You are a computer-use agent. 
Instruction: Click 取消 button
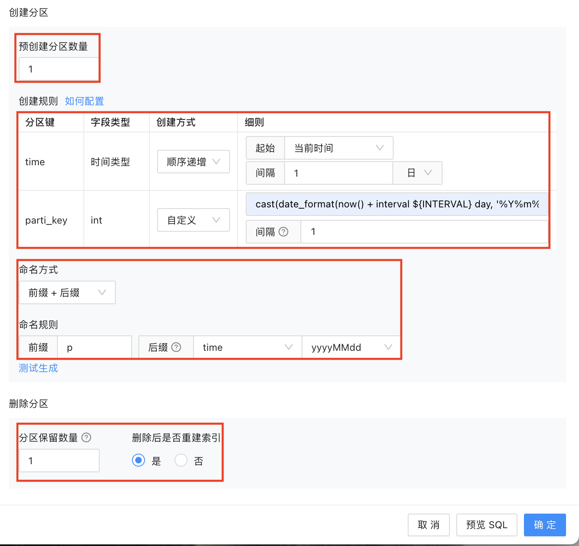(x=428, y=525)
